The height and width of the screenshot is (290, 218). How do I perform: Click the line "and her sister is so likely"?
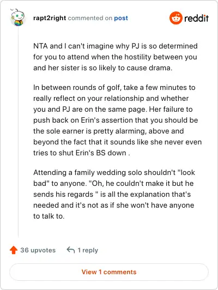pos(102,68)
